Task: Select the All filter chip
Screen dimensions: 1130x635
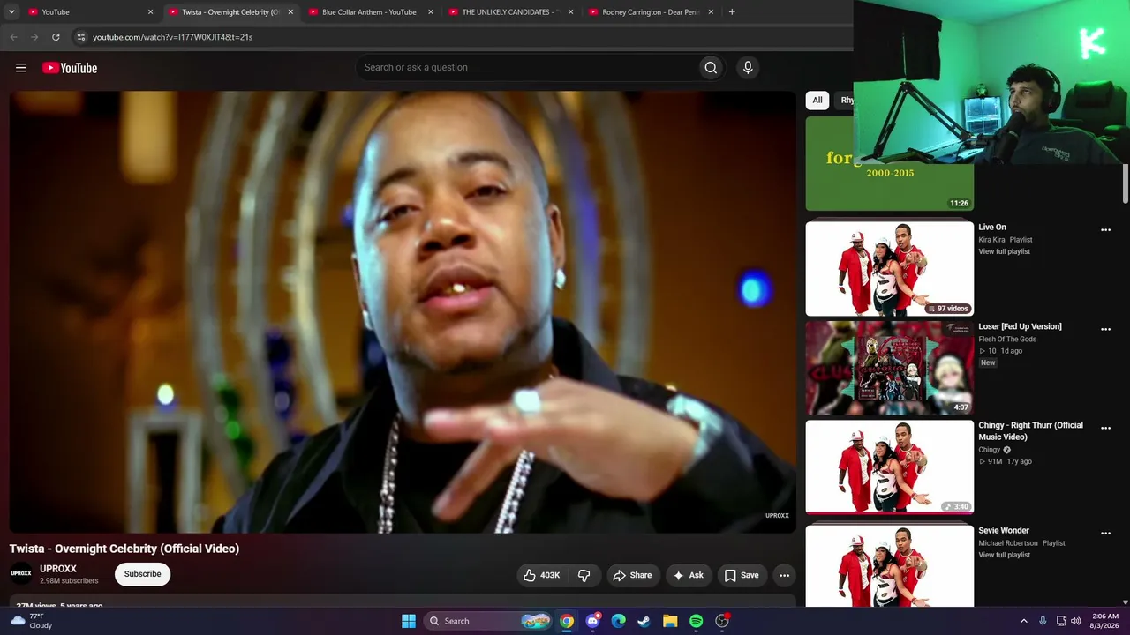Action: (817, 101)
